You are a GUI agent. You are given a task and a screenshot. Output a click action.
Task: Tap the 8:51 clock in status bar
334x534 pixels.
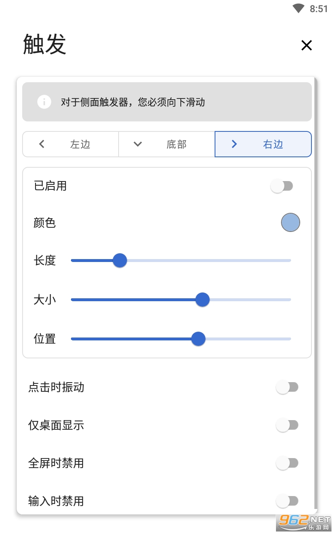[x=319, y=9]
